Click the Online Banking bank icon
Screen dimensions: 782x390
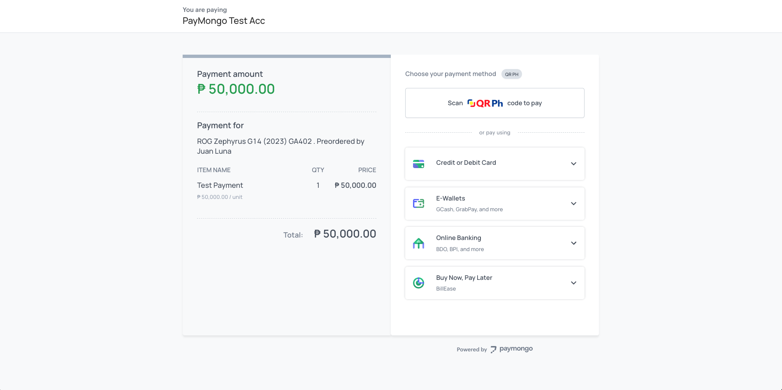click(x=418, y=243)
